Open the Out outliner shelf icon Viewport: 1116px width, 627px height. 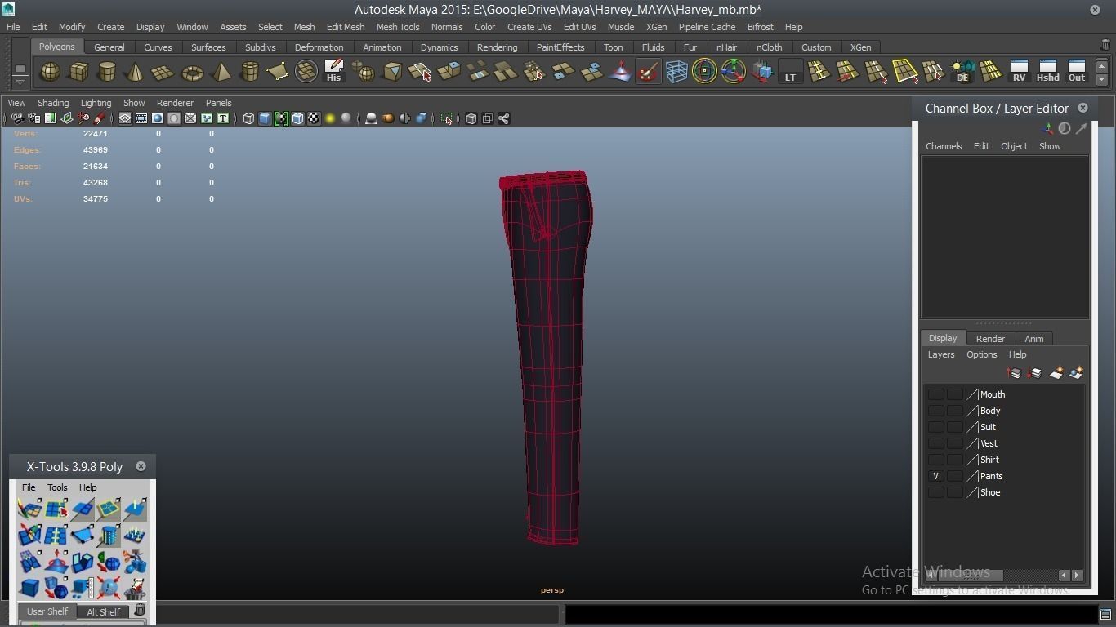(1077, 72)
